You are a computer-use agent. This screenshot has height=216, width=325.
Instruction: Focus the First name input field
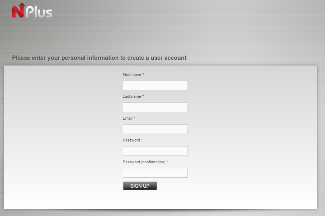click(155, 85)
